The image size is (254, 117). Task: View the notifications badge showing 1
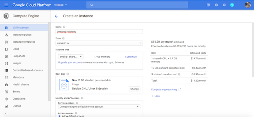pos(232,5)
